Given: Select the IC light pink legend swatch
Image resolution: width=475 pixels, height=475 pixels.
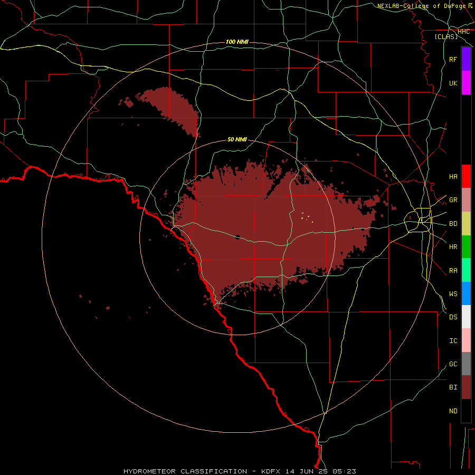Looking at the screenshot, I should (466, 340).
